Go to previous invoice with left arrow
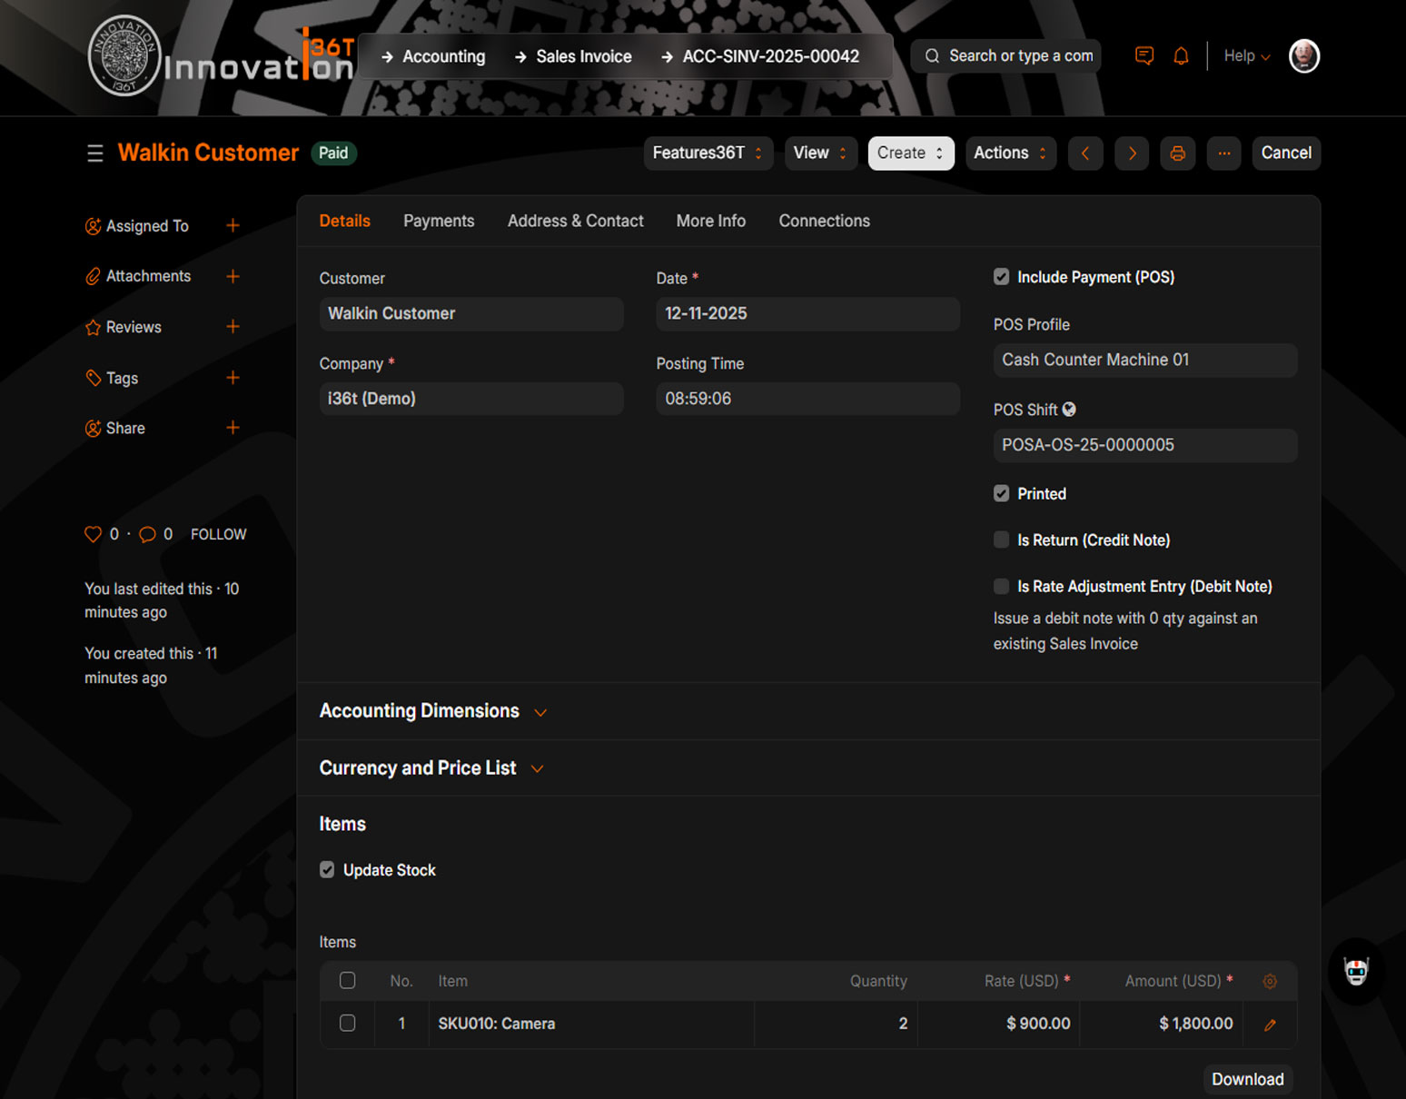This screenshot has height=1099, width=1406. pos(1085,153)
